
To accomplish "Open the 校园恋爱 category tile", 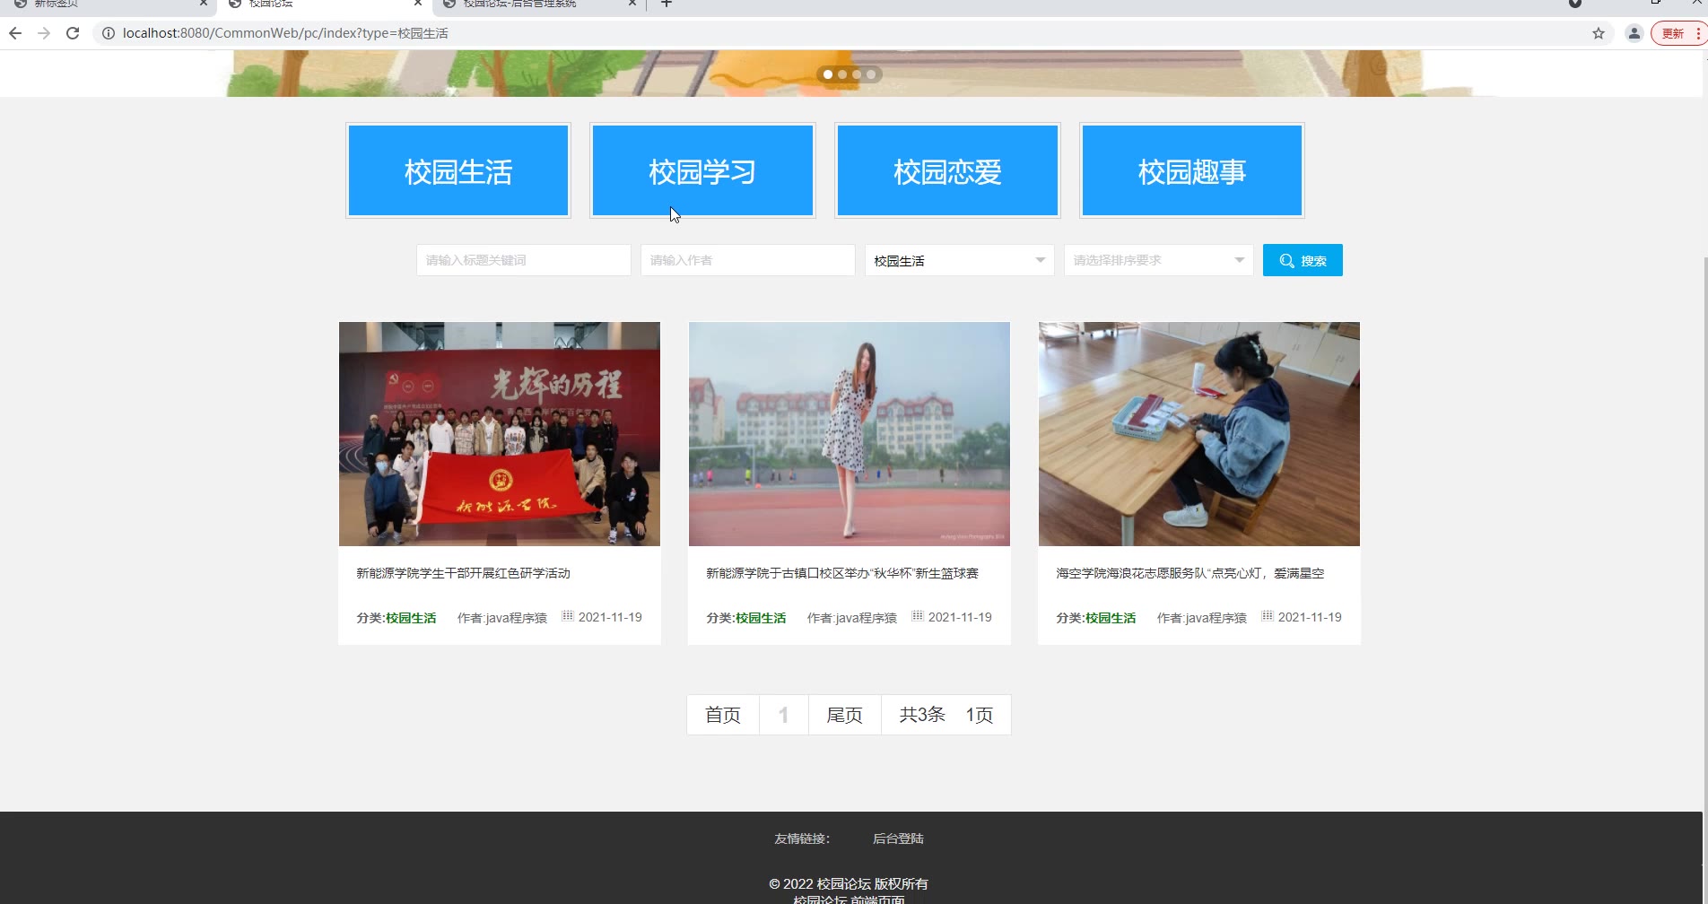I will [x=947, y=170].
